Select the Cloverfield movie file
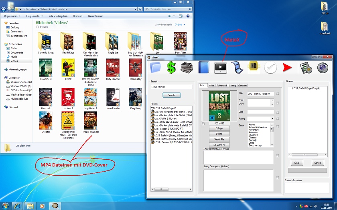 pyautogui.click(x=46, y=70)
